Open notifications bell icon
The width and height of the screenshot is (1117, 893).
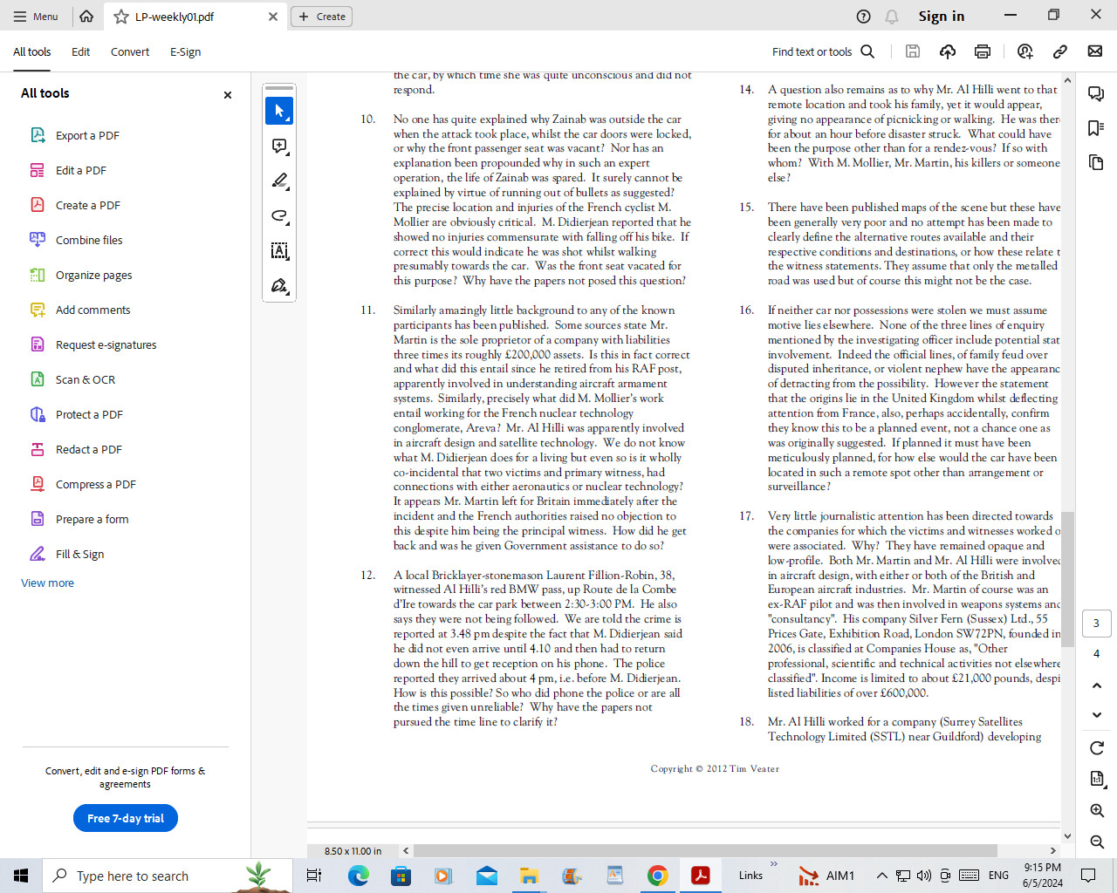pos(892,17)
